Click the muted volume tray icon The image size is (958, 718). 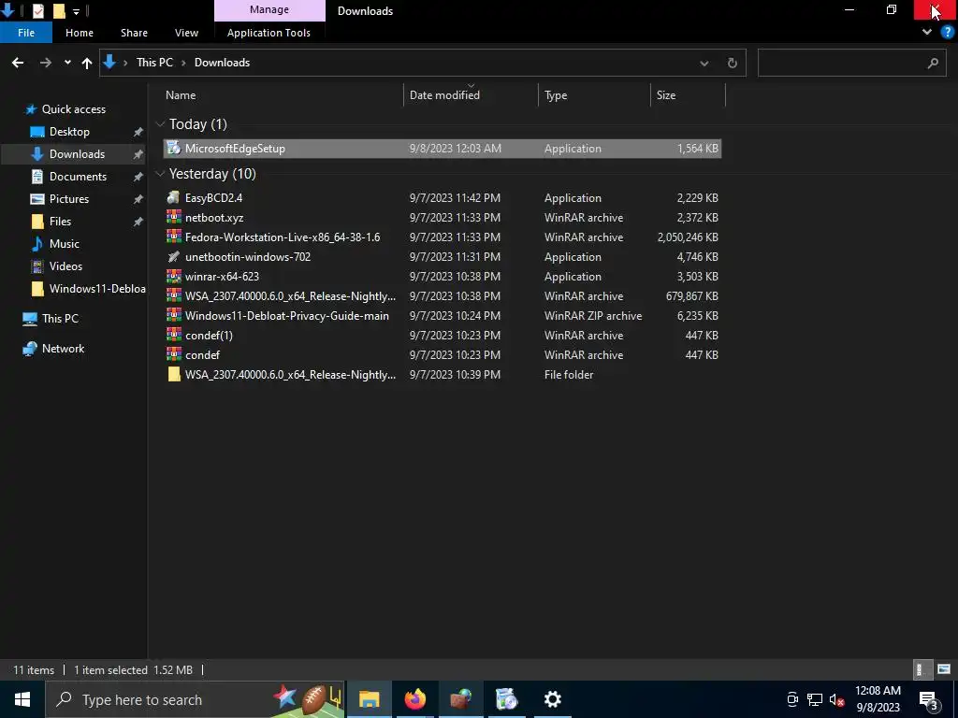tap(836, 699)
